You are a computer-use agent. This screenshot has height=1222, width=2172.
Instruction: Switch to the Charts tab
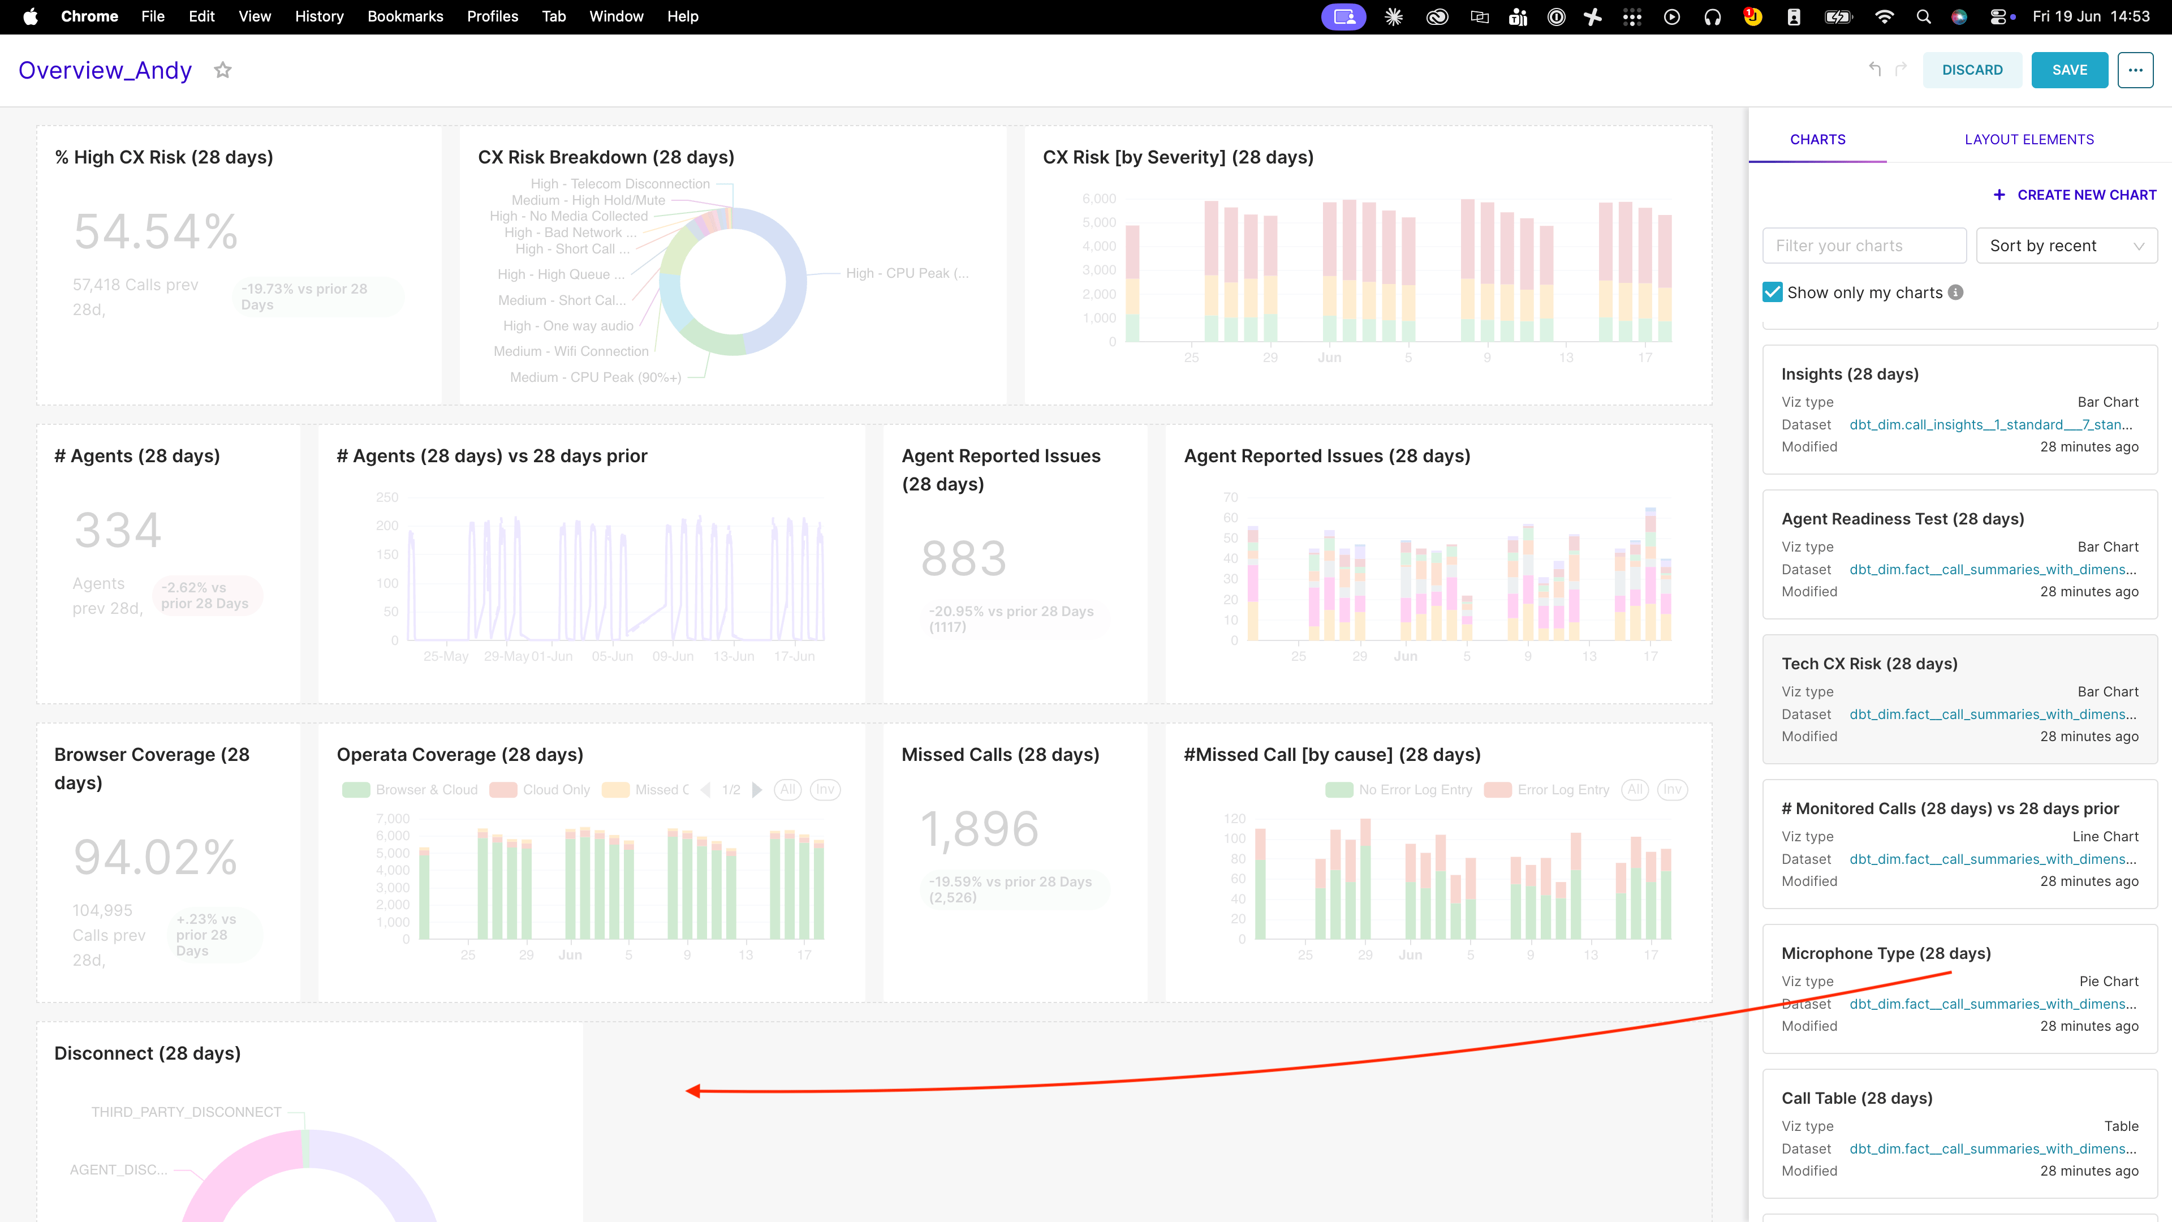click(1818, 139)
